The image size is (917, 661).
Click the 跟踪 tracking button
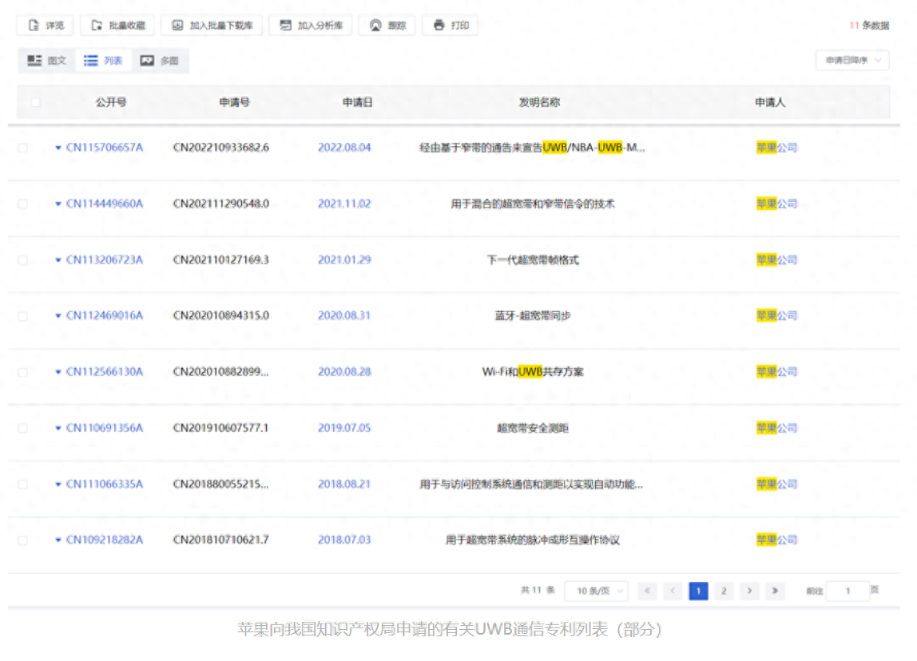pyautogui.click(x=387, y=25)
